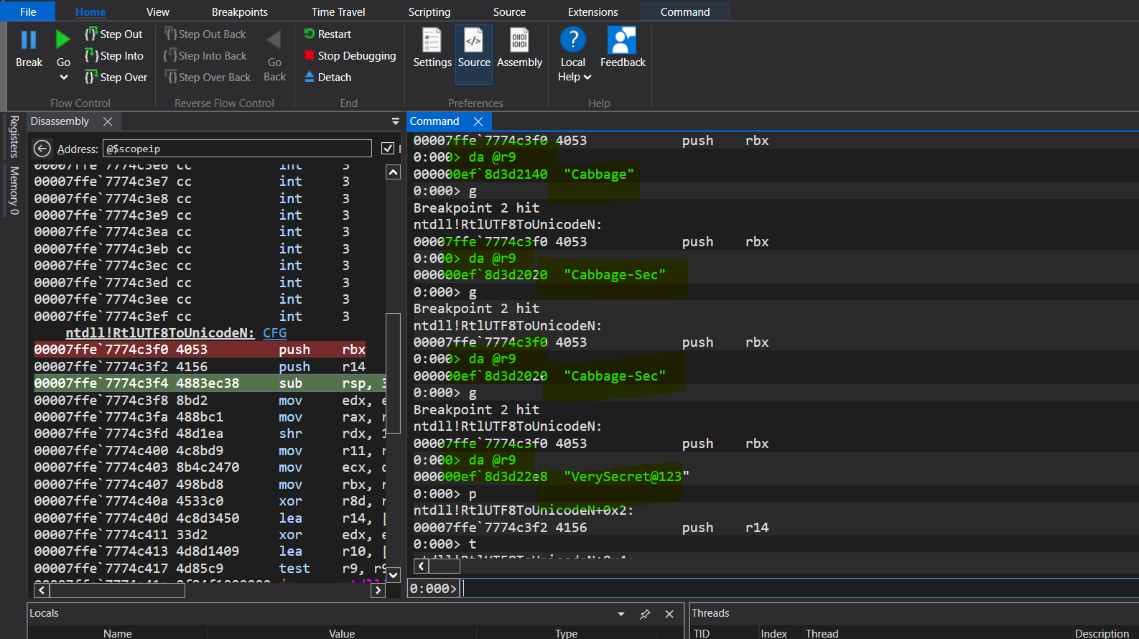The image size is (1139, 639).
Task: Click Step Out in Flow Control
Action: (x=113, y=34)
